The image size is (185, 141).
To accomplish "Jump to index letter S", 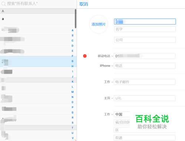I will tap(73, 122).
